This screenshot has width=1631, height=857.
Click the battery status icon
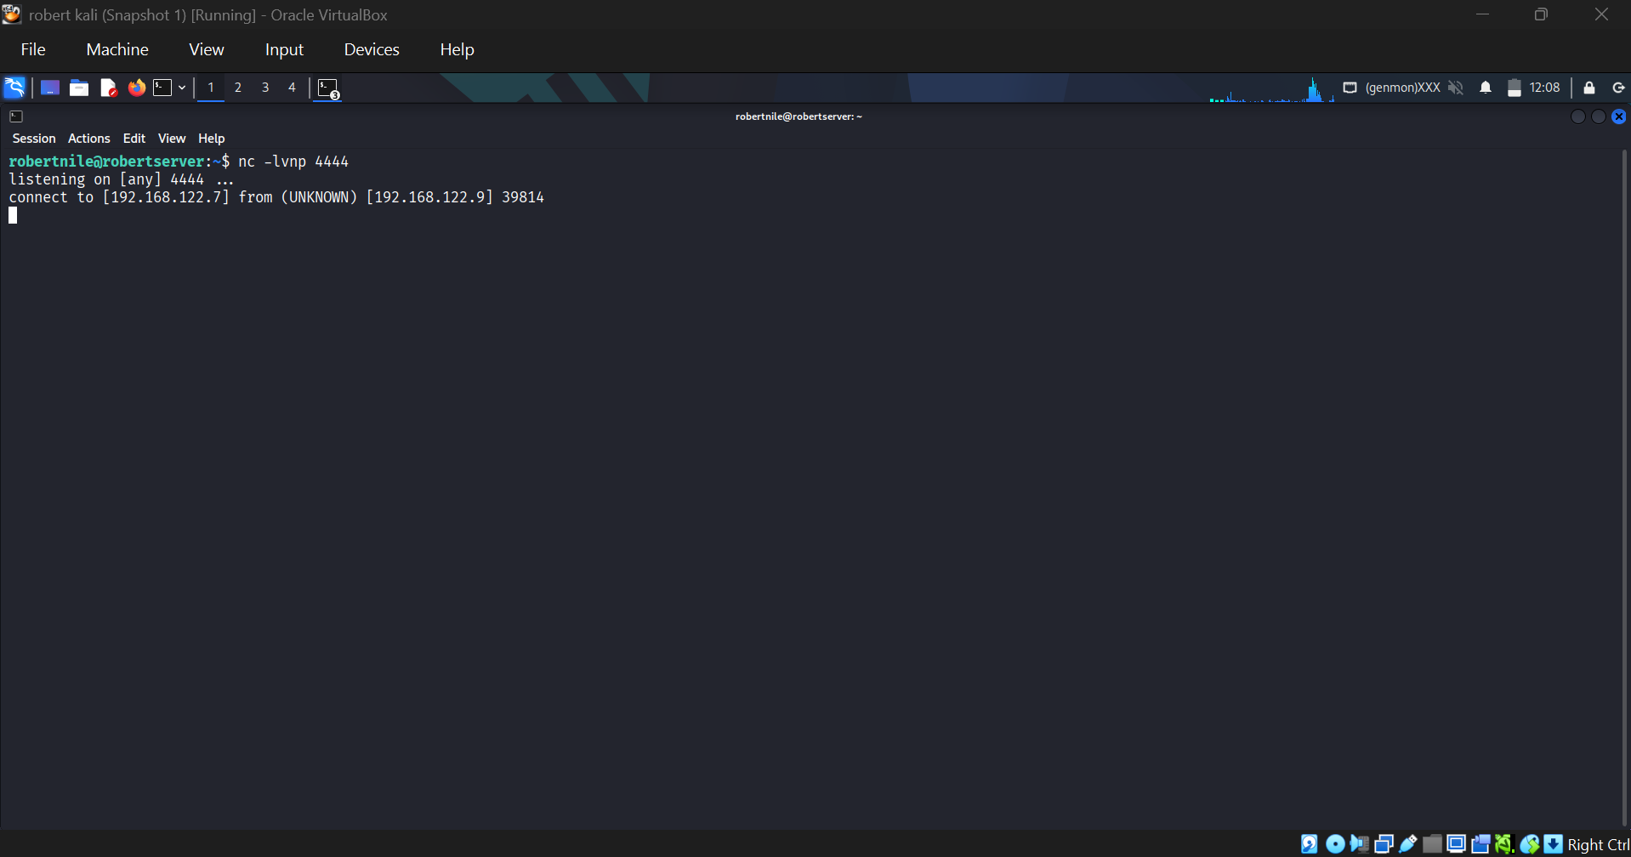1514,88
